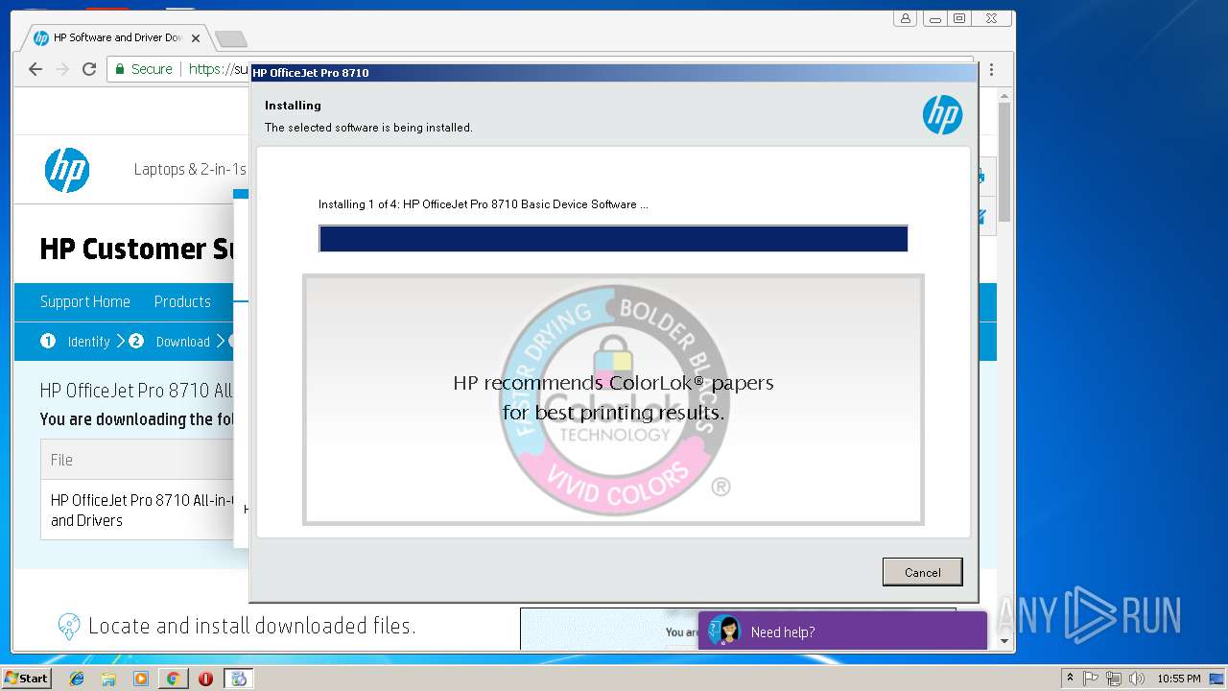Click the HP logo in installer header
1228x691 pixels.
tap(942, 115)
